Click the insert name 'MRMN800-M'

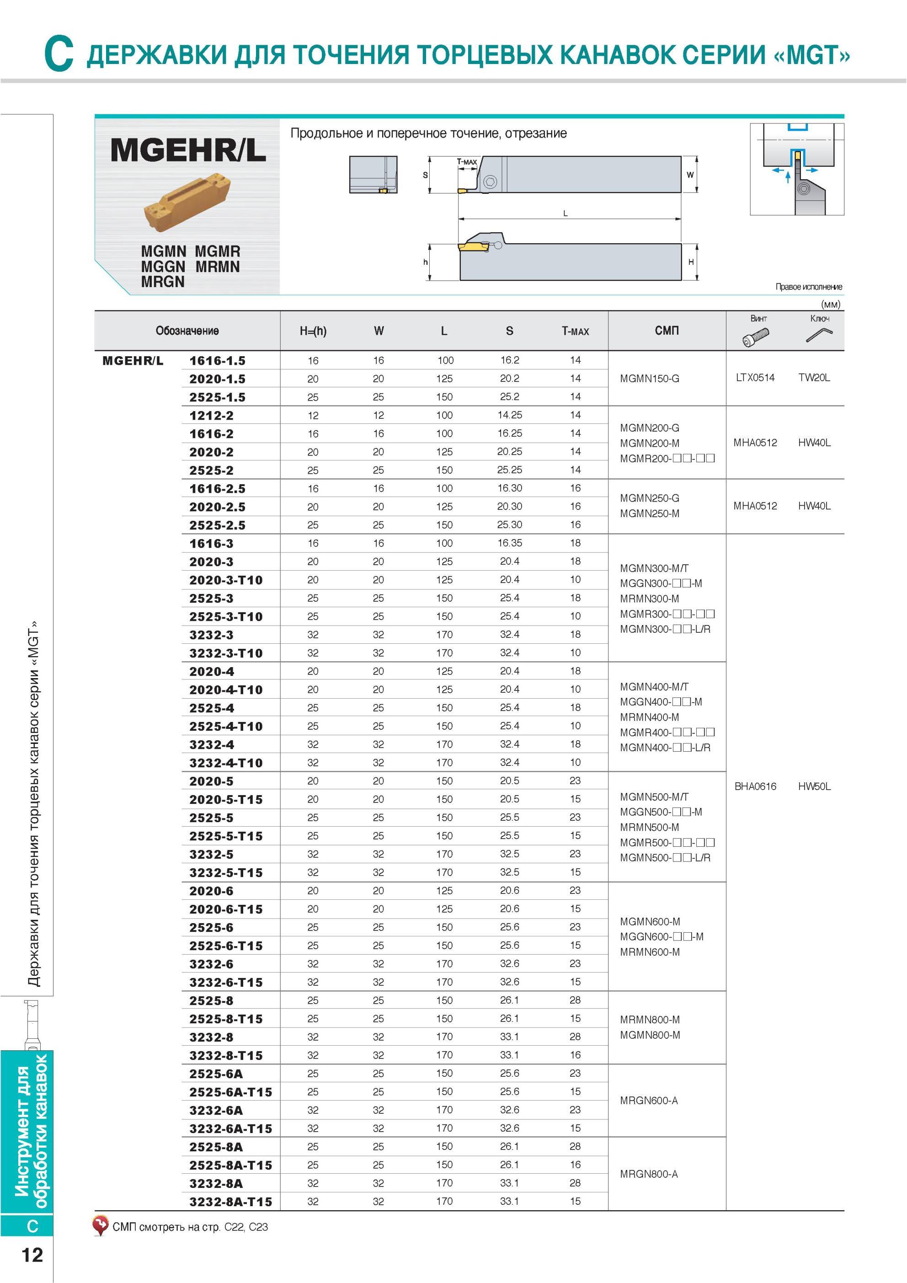(649, 1019)
